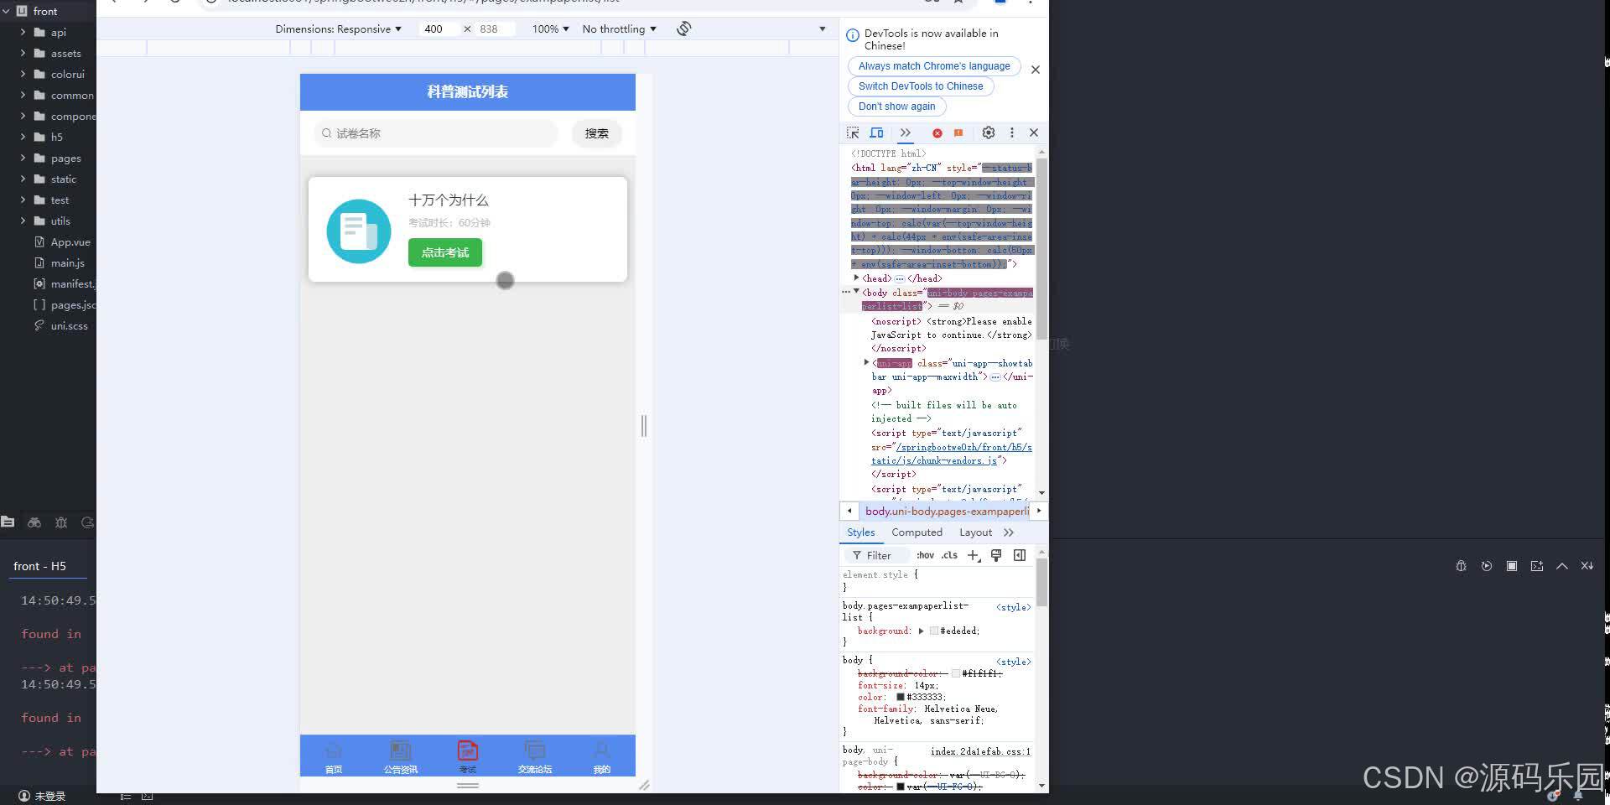This screenshot has height=805, width=1610.
Task: Toggle the .cls class editor panel
Action: point(948,555)
